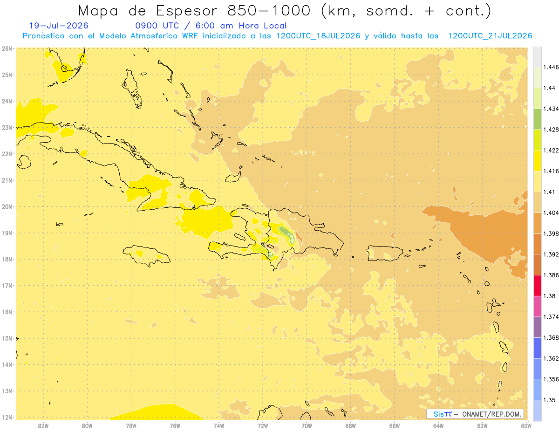Click the latitude label 16N
559x432 pixels.
coord(7,311)
